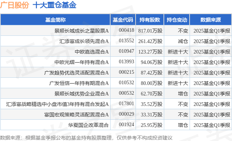Select 广发趋势优选灵活配置混合A row
Viewport: 232px width, 141px height.
pos(76,73)
